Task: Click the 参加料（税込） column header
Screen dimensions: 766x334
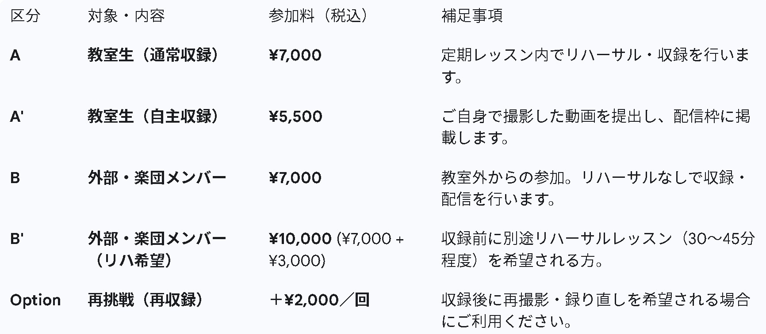Action: (318, 16)
